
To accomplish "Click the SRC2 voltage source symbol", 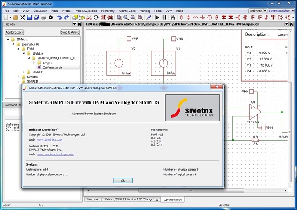I will [x=119, y=63].
